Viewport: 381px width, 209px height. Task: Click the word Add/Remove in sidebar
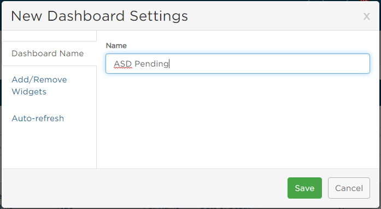pyautogui.click(x=39, y=80)
